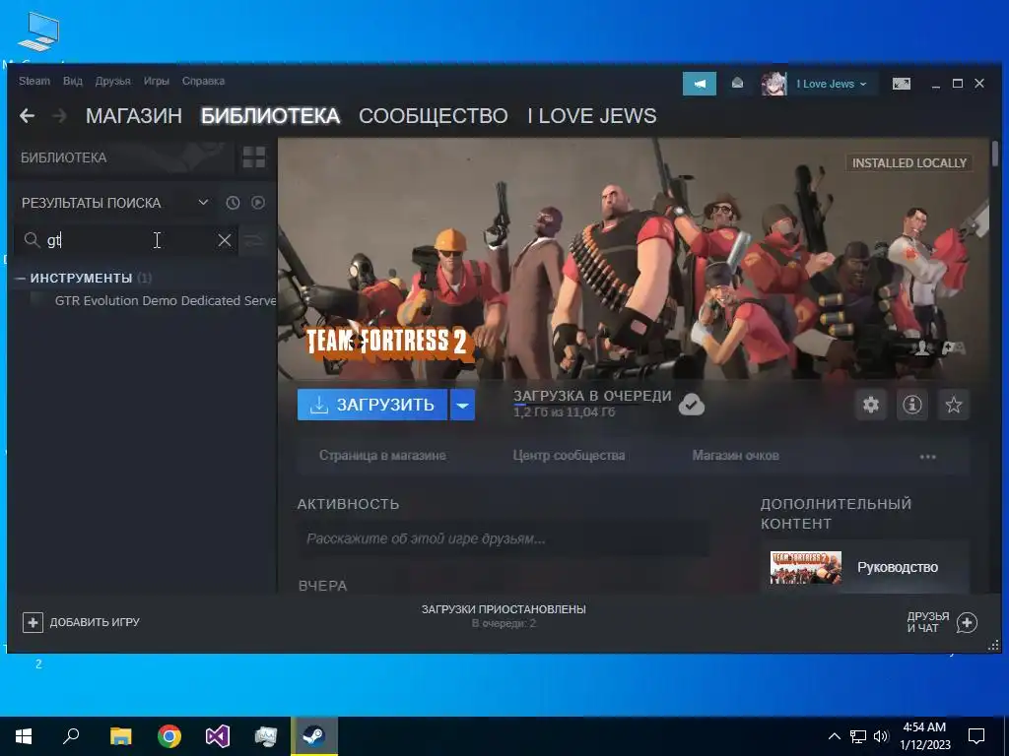Open the Windows Start menu
This screenshot has width=1009, height=756.
24,736
